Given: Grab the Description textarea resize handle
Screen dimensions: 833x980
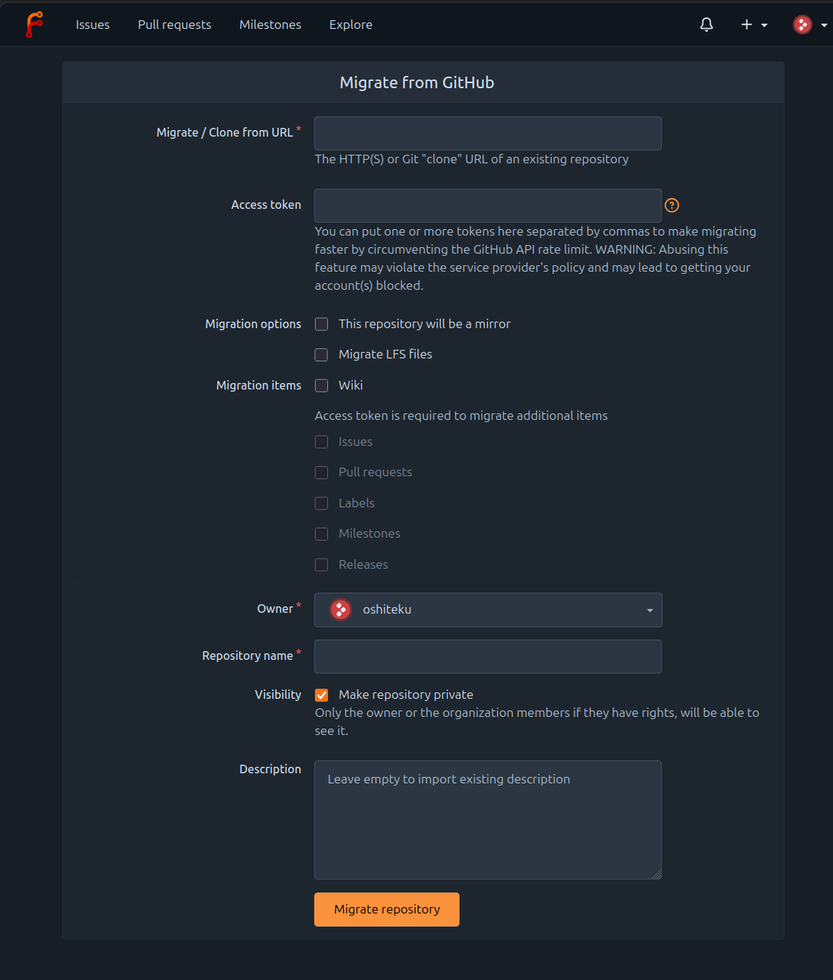Looking at the screenshot, I should click(656, 874).
